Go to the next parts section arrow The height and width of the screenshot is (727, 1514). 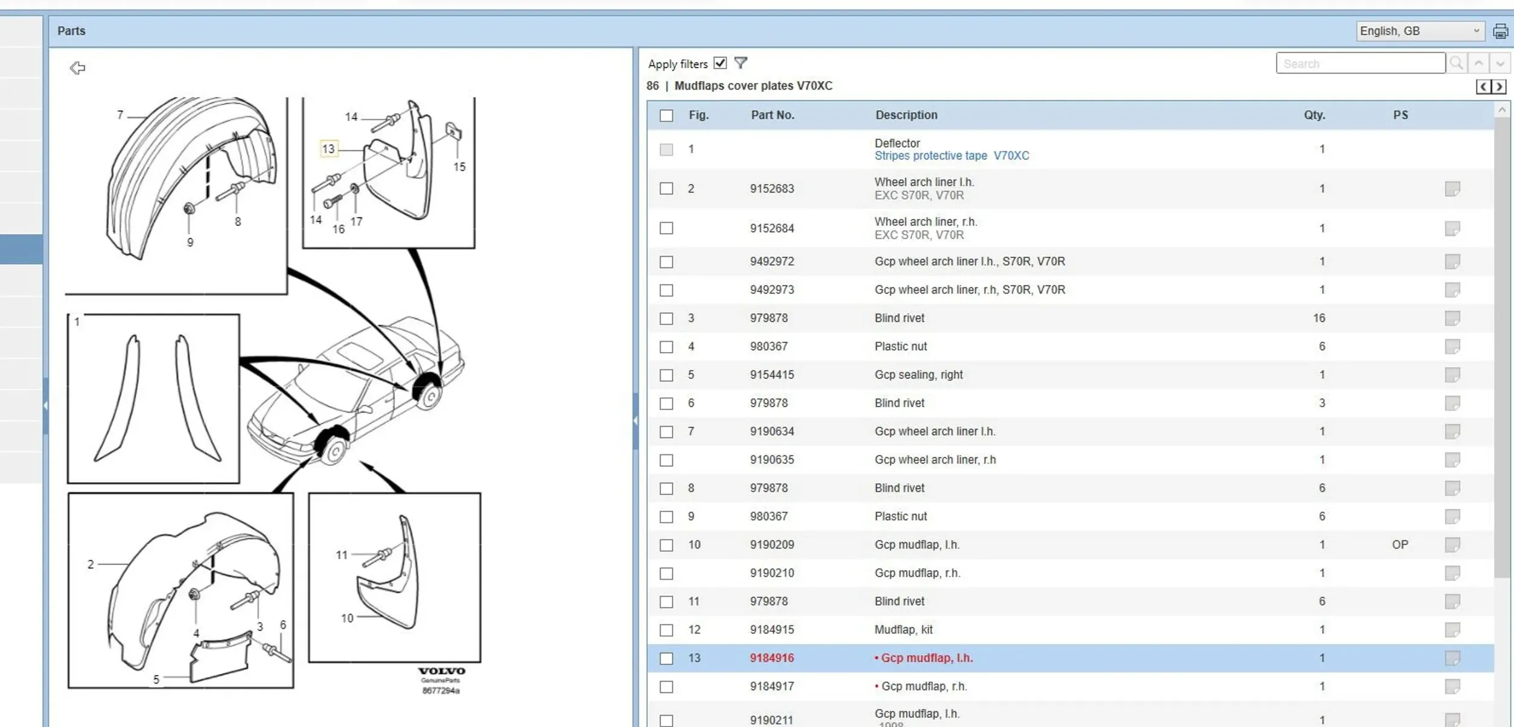pos(1499,87)
